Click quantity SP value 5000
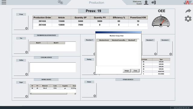 [81, 21]
